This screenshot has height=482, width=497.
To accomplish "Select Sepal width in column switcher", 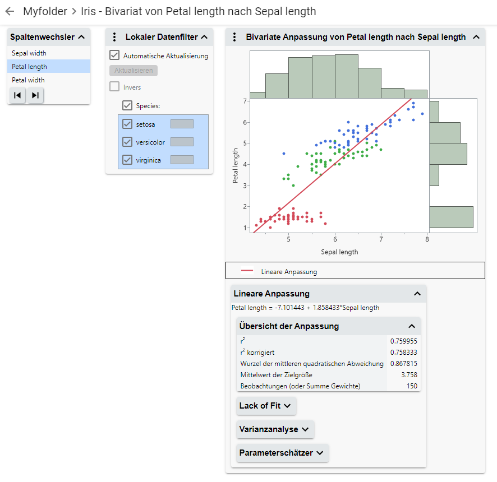I will tap(29, 53).
